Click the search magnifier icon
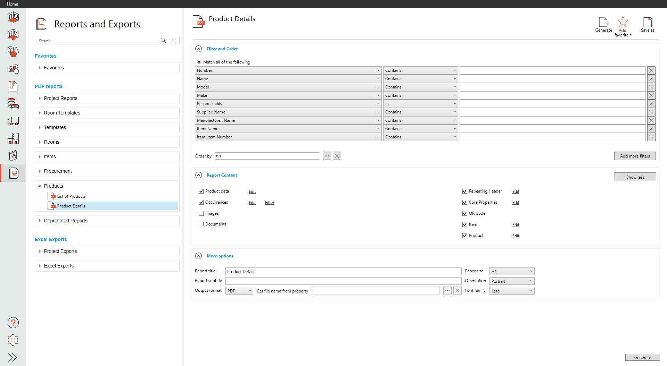The height and width of the screenshot is (366, 667). [x=163, y=41]
